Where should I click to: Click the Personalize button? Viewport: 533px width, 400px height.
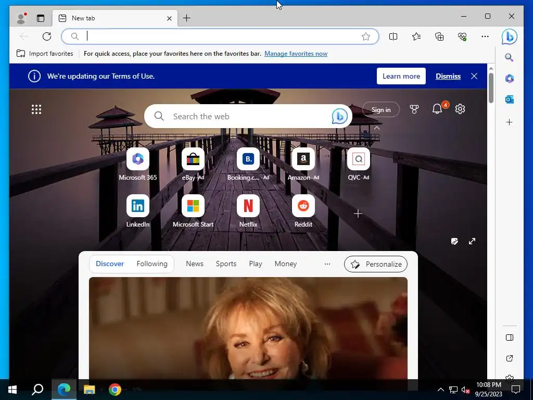tap(376, 264)
